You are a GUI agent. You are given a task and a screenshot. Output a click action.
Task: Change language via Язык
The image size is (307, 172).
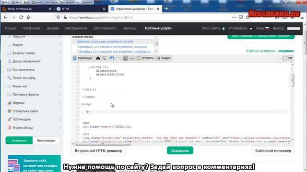(262, 28)
